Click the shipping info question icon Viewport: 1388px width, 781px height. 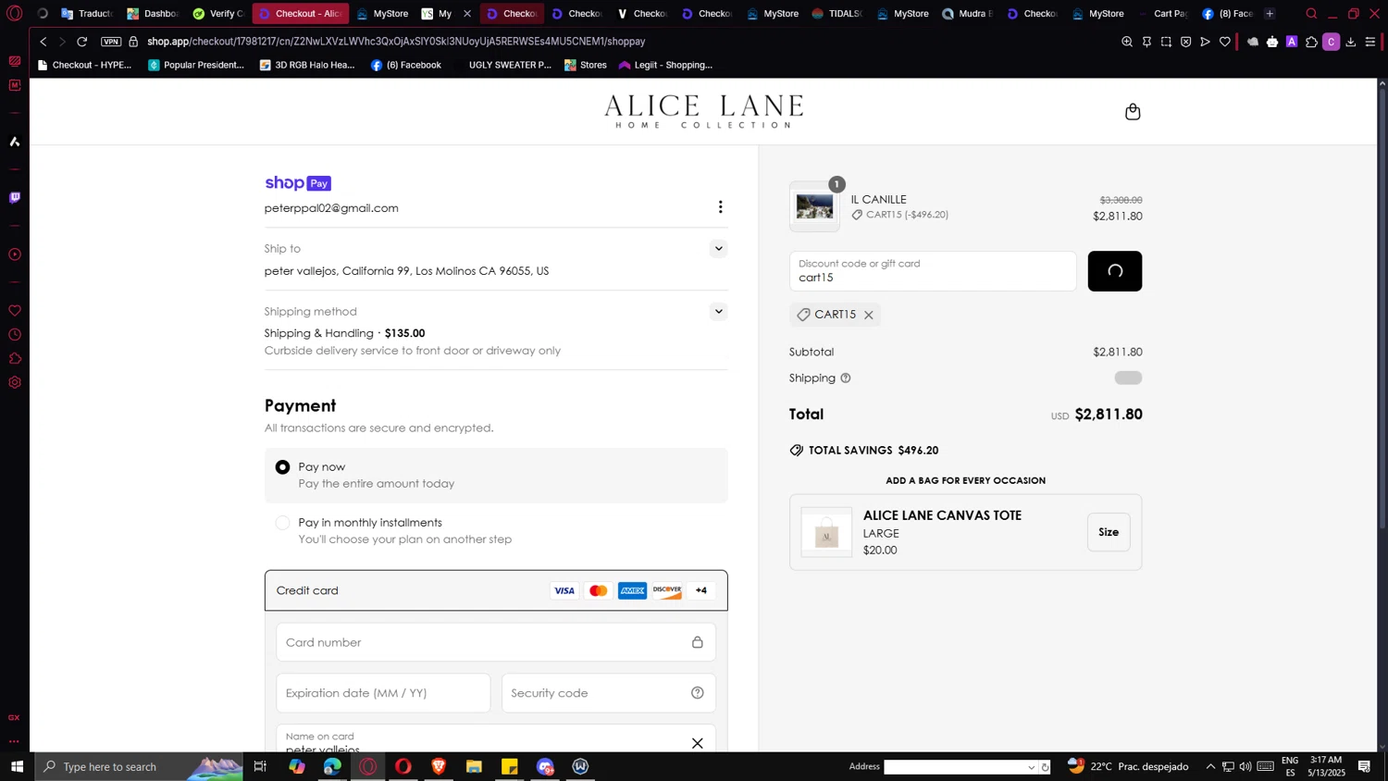[845, 378]
